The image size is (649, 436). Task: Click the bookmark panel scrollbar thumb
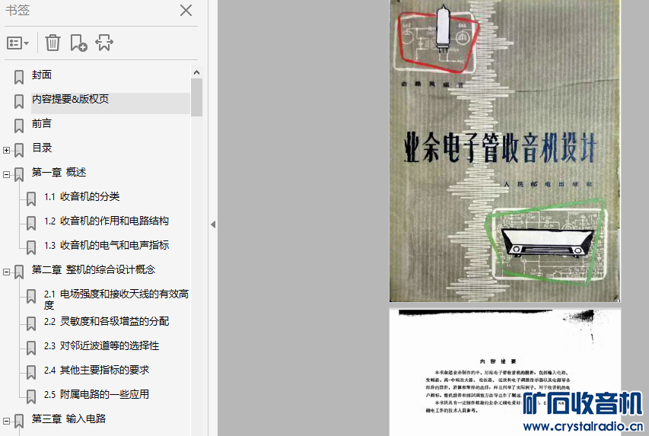196,97
